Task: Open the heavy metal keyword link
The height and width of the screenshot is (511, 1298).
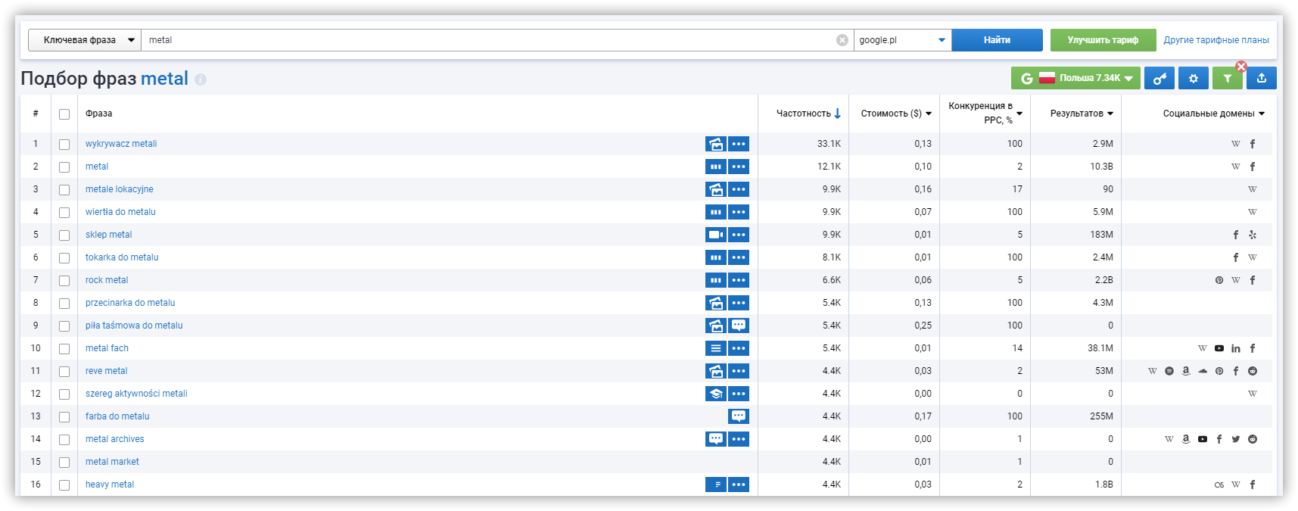Action: tap(109, 485)
